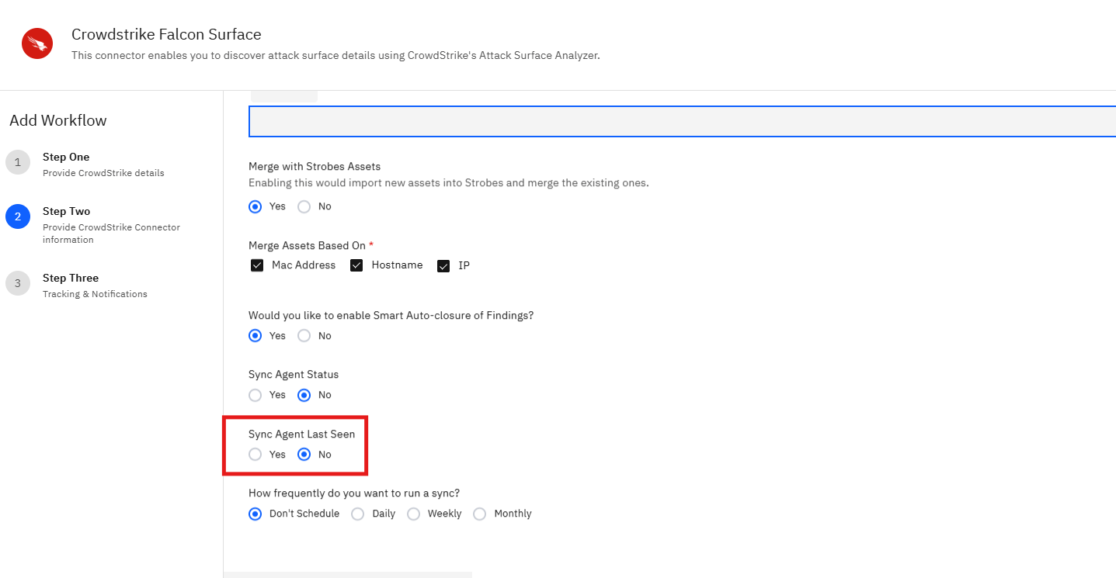Click the CrowdStrike Falcon logo icon
The width and height of the screenshot is (1116, 578).
[37, 43]
